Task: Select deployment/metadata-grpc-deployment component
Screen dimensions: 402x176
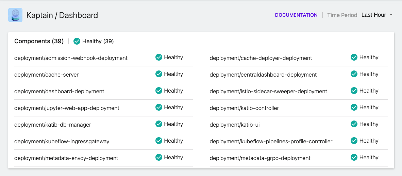Action: pos(260,158)
